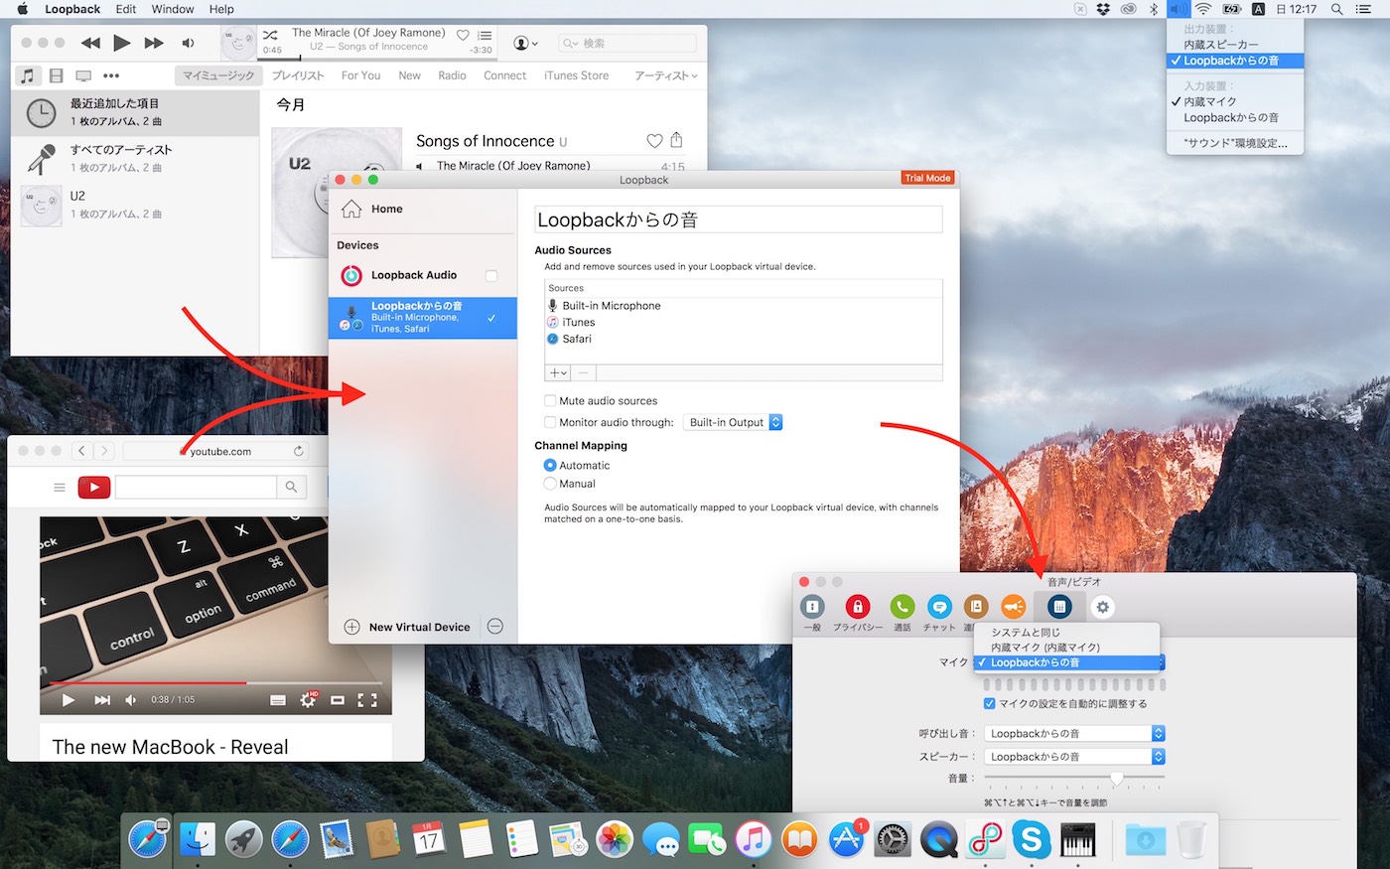
Task: Enable the Loopback Audio device checkbox
Action: pyautogui.click(x=491, y=276)
